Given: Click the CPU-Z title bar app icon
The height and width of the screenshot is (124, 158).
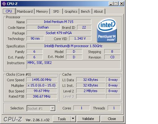Looking at the screenshot, I should [4, 4].
